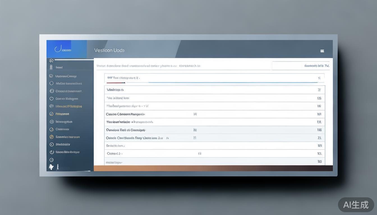The image size is (377, 215).
Task: Click the first table row, "Vlidintrgo ts"
Action: (x=115, y=90)
